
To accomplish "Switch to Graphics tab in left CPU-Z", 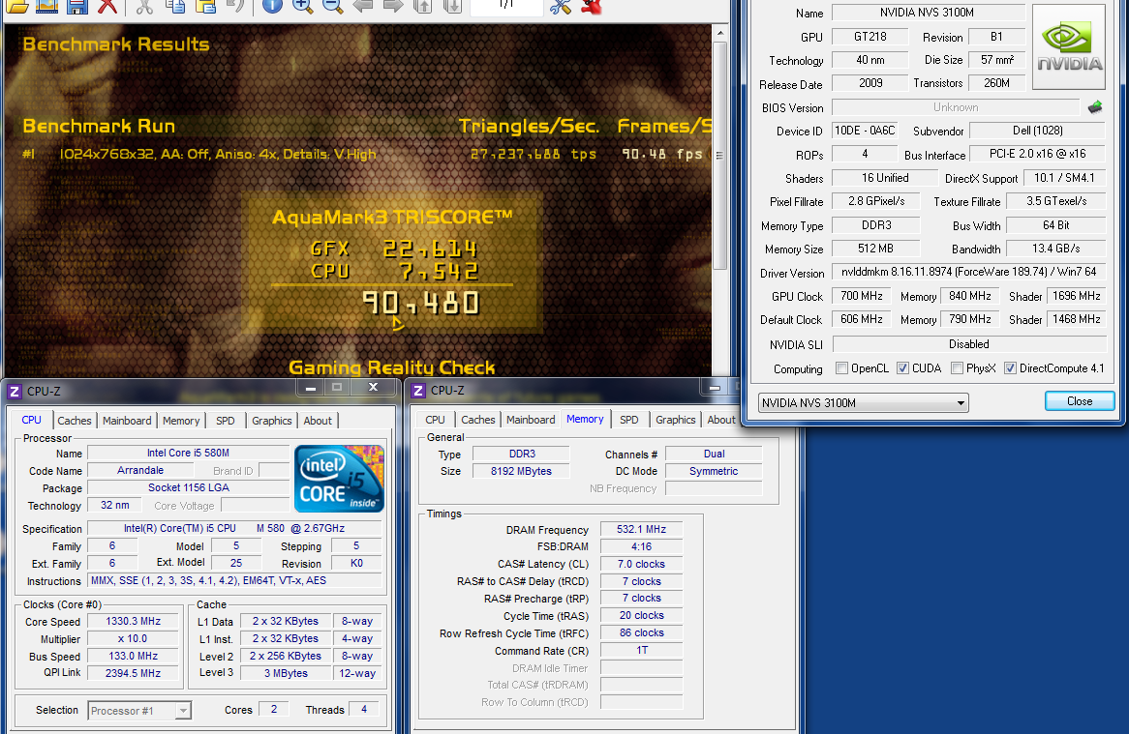I will pos(271,421).
